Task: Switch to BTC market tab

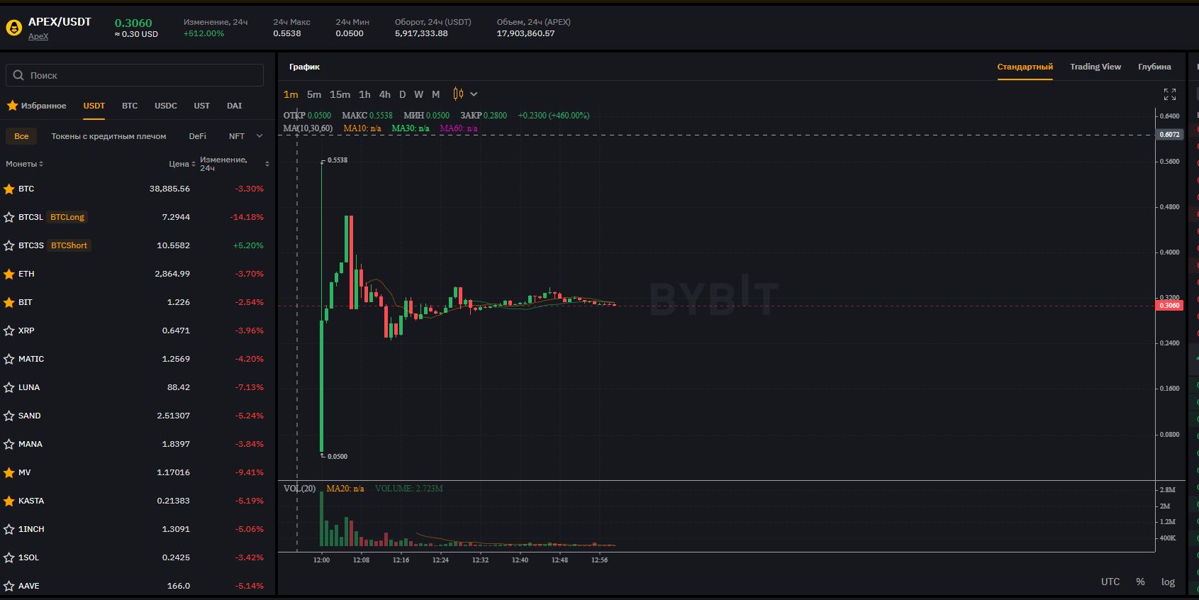Action: 130,106
